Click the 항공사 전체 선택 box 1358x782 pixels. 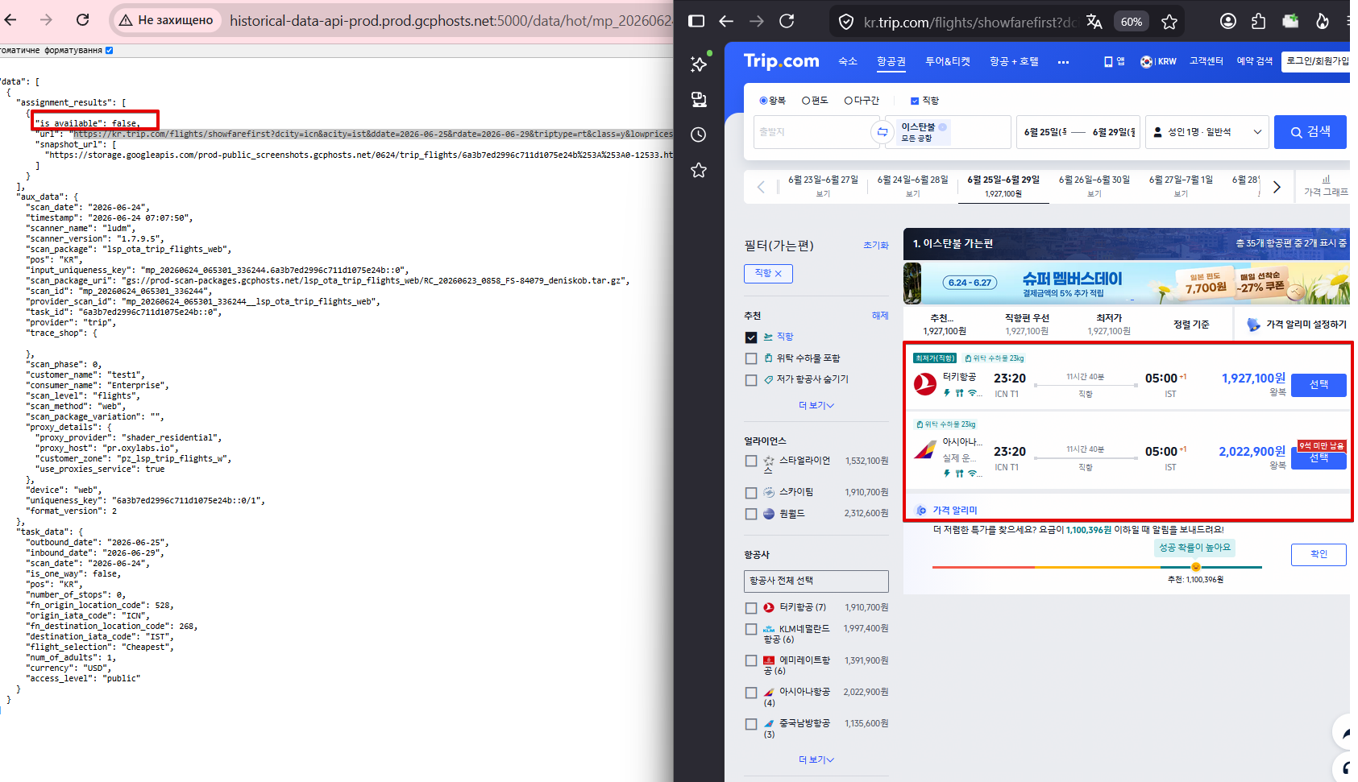816,581
